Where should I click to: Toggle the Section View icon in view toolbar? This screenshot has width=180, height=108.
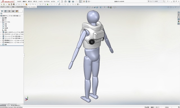pos(95,7)
